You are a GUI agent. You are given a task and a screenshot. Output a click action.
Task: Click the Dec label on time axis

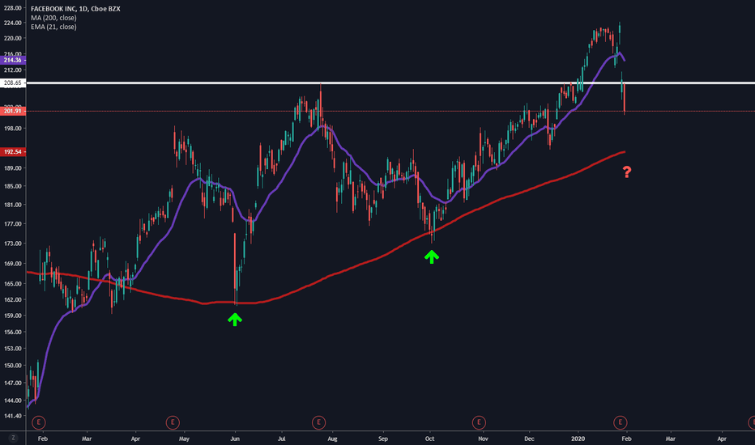pyautogui.click(x=529, y=439)
